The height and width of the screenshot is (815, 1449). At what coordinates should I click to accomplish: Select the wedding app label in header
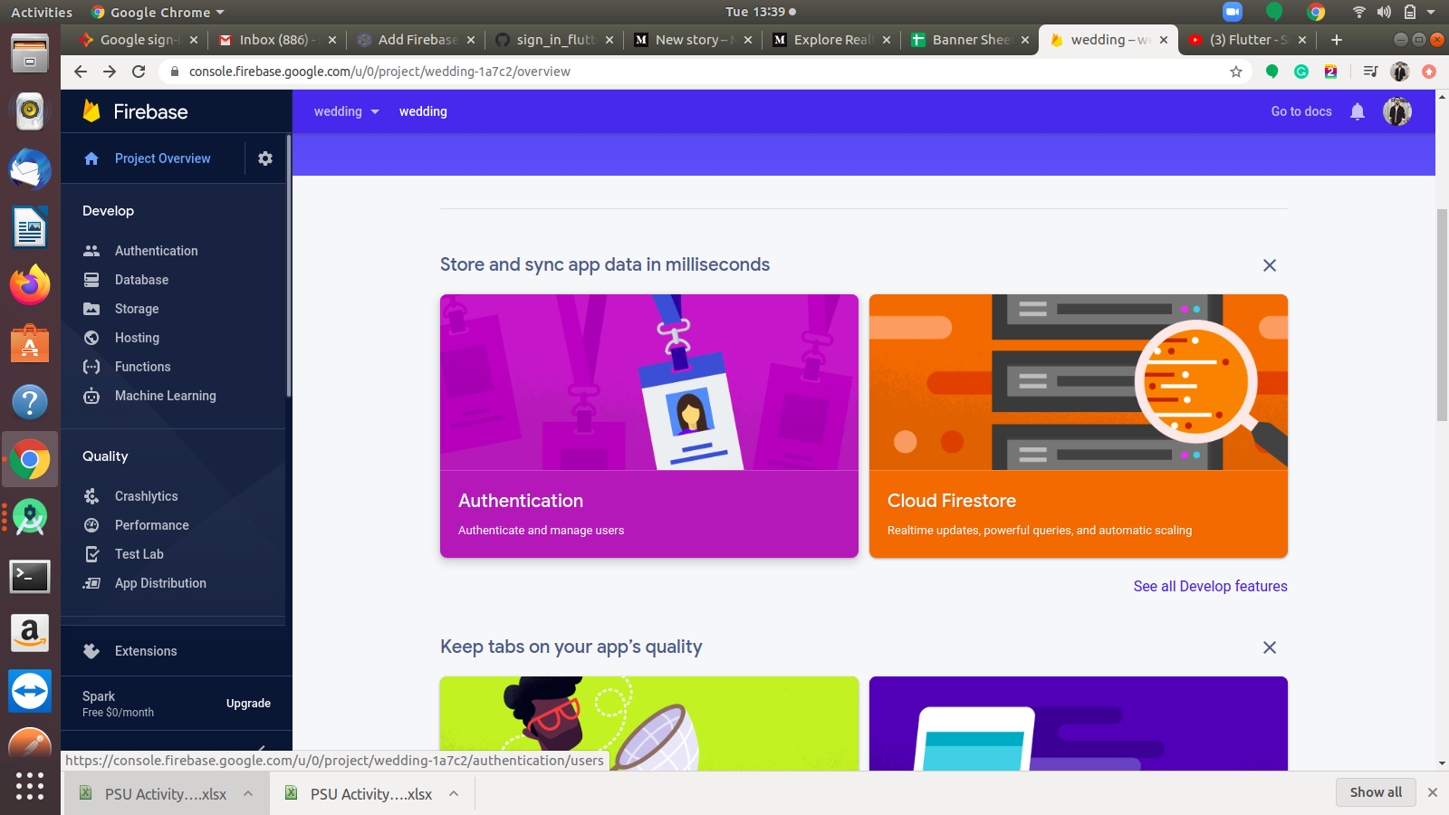click(423, 111)
